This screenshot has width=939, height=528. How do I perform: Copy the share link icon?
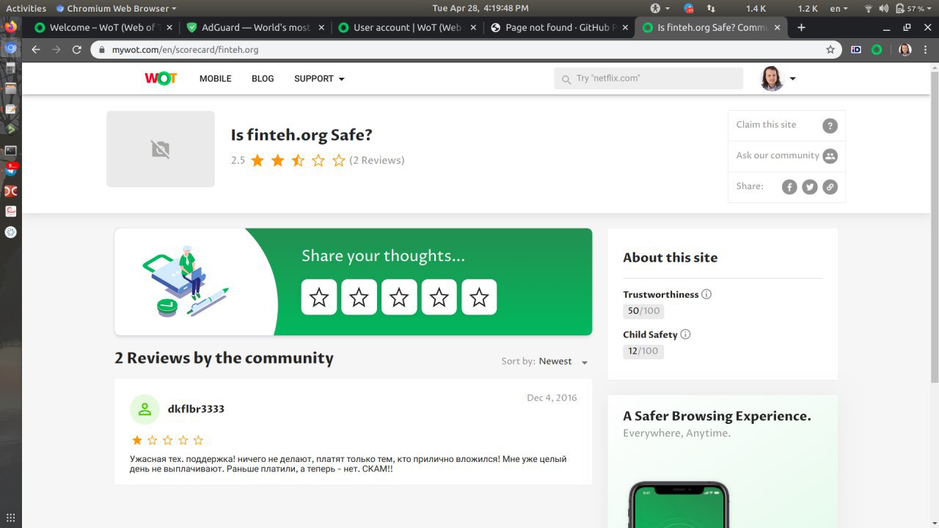(x=830, y=187)
